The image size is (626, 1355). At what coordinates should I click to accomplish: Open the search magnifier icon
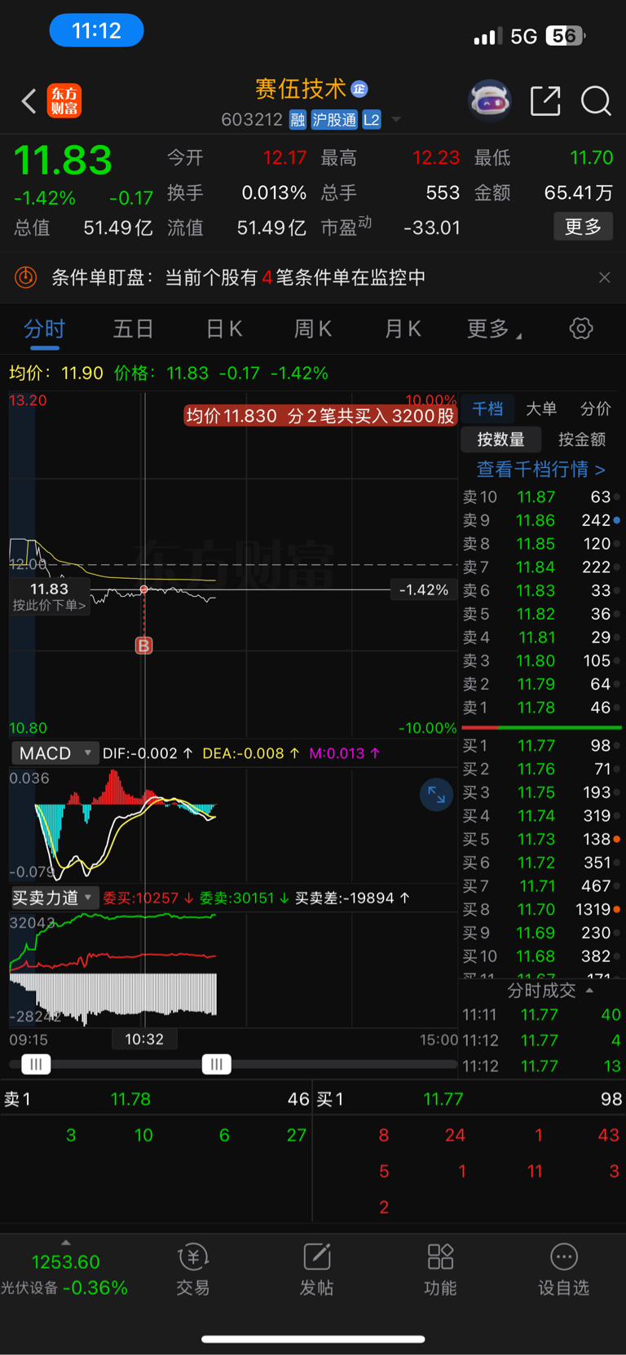click(x=596, y=101)
